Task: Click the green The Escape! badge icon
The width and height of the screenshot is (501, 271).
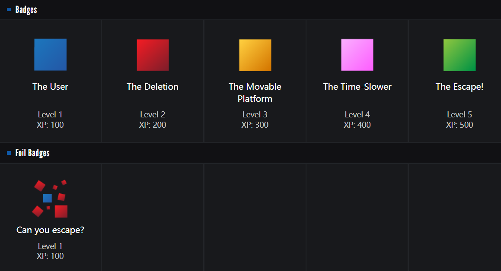Action: pos(460,55)
